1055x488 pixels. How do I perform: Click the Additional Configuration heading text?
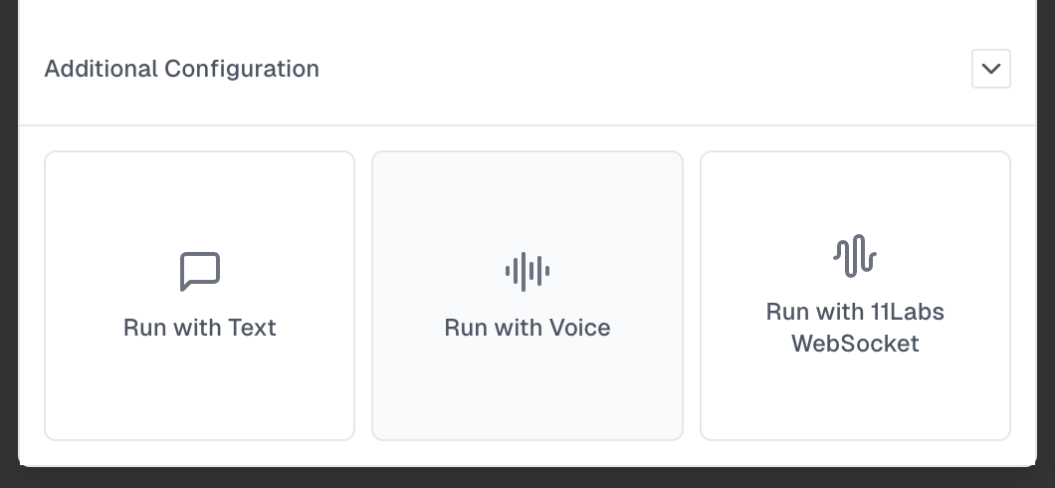point(182,69)
